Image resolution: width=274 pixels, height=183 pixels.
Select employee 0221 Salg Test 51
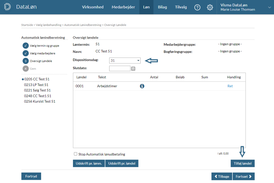(37, 90)
